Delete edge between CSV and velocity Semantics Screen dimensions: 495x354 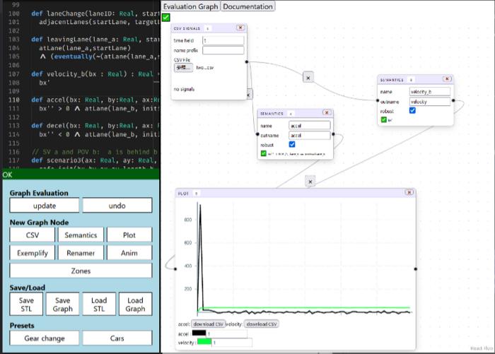tap(308, 77)
